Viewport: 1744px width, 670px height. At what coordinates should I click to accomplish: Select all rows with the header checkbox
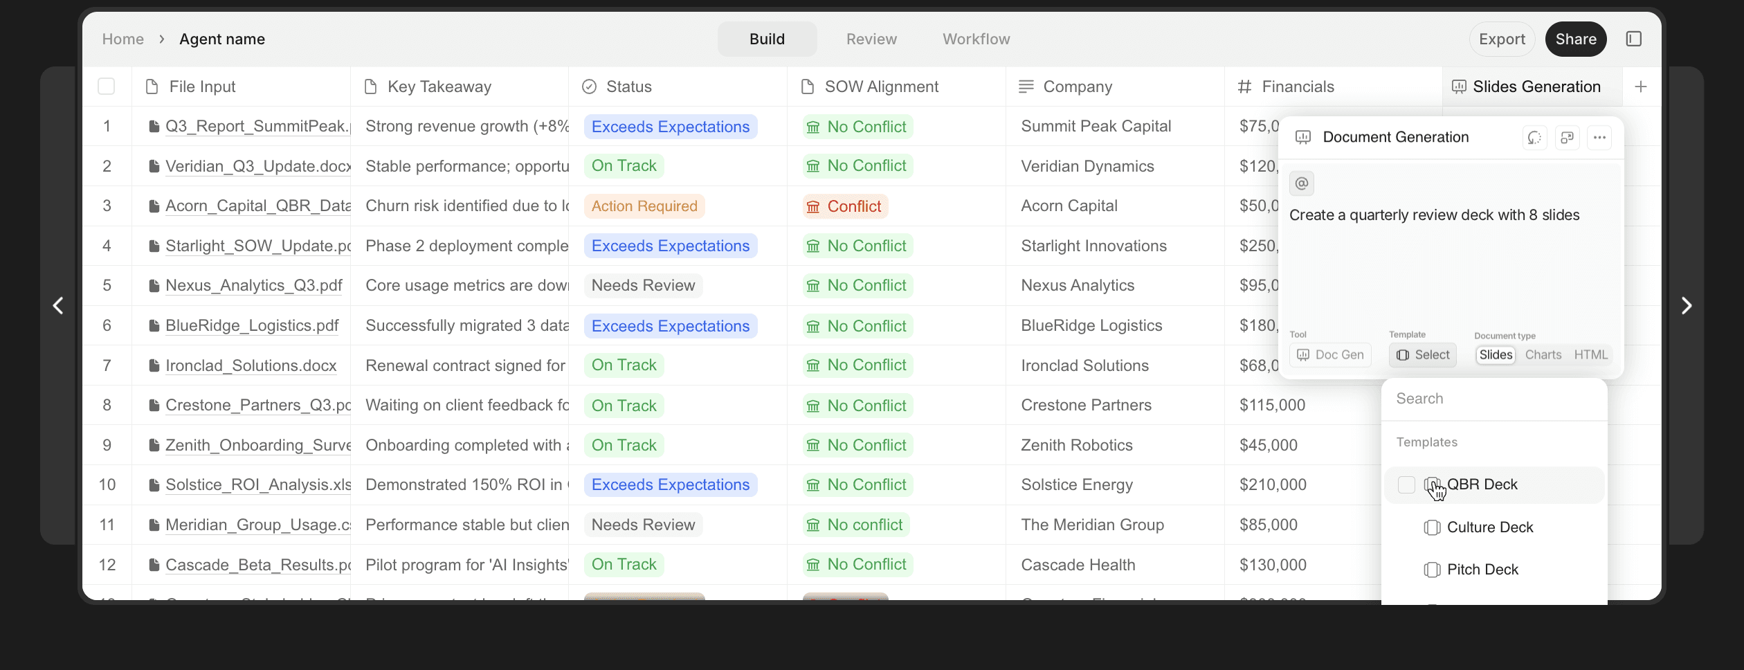[x=107, y=86]
